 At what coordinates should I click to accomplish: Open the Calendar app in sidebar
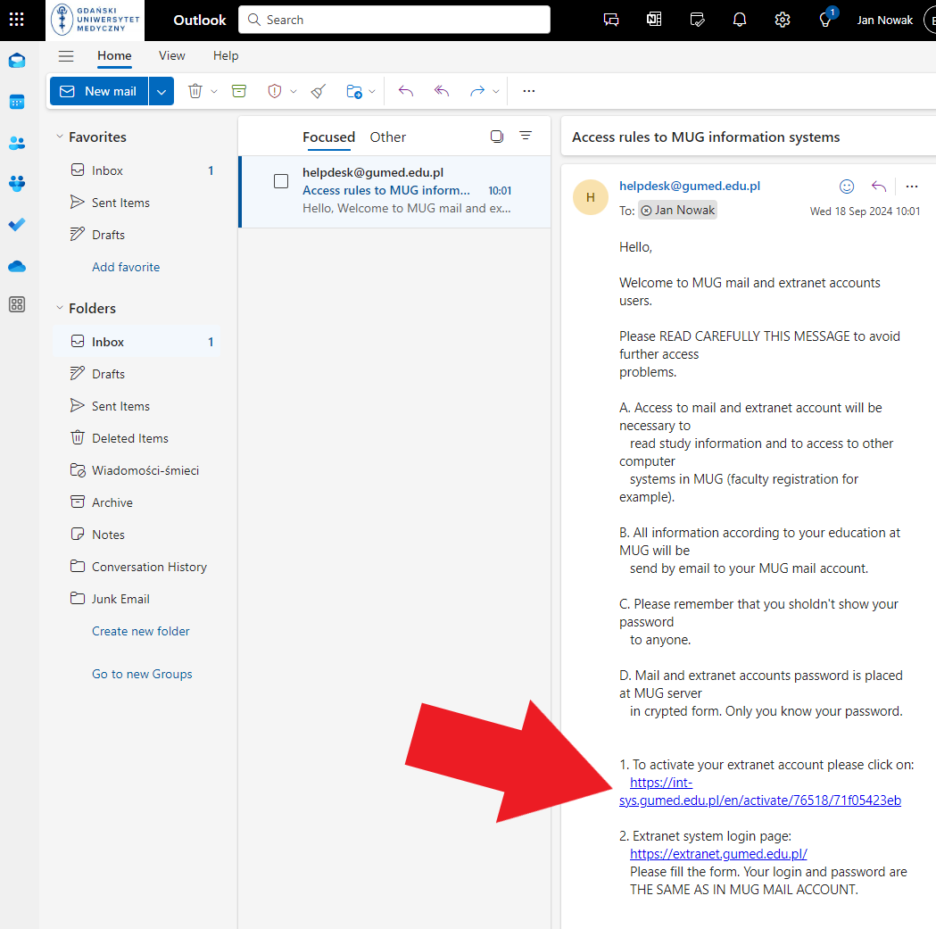coord(17,102)
